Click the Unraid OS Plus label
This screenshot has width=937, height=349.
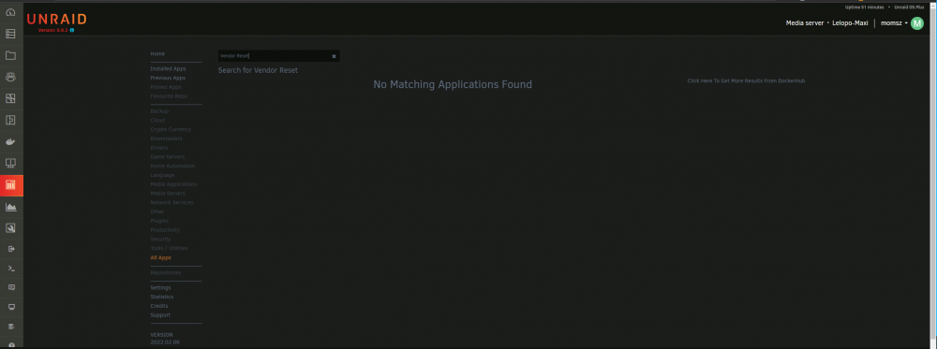click(909, 7)
